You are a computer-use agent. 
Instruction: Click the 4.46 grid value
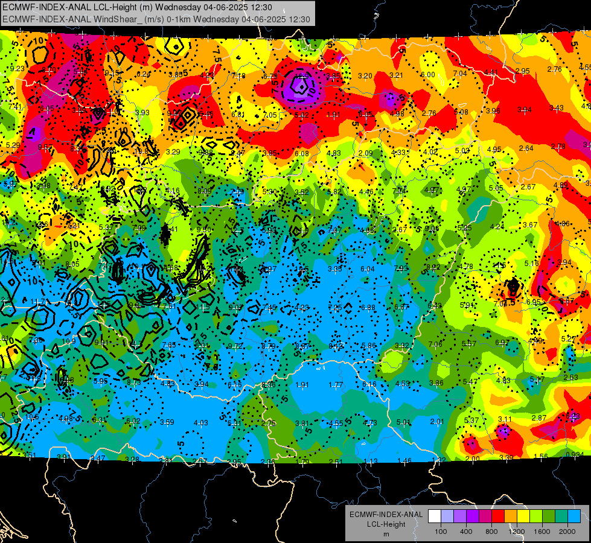click(366, 192)
